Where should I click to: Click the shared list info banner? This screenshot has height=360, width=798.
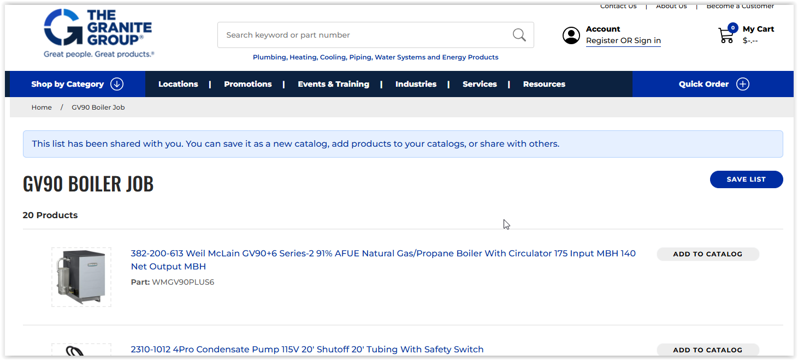coord(403,144)
